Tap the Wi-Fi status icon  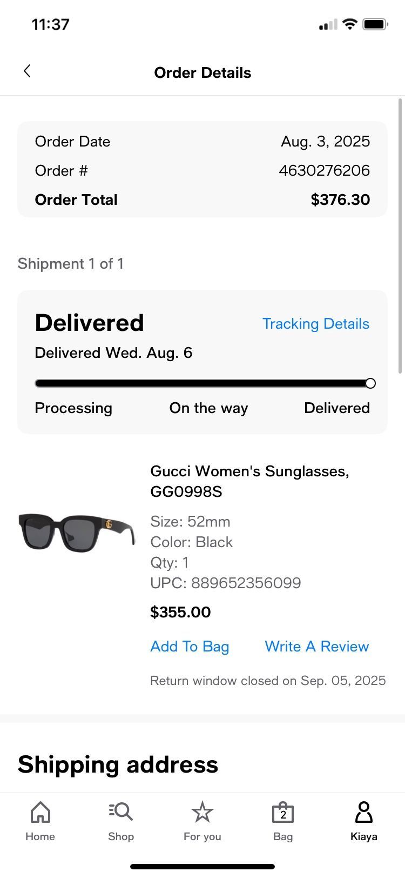click(350, 24)
